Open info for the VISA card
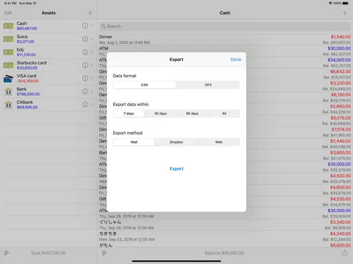 point(85,78)
